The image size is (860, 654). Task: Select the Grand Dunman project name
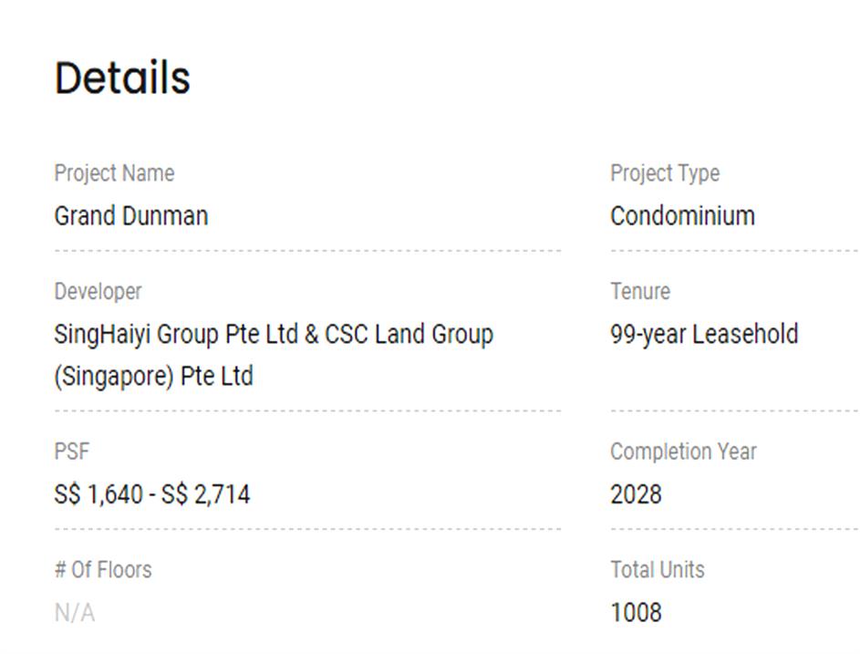coord(130,216)
